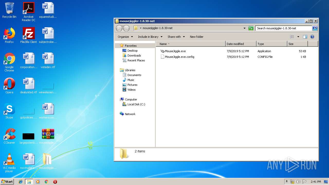
Task: Sort by Type column header
Action: 272,44
